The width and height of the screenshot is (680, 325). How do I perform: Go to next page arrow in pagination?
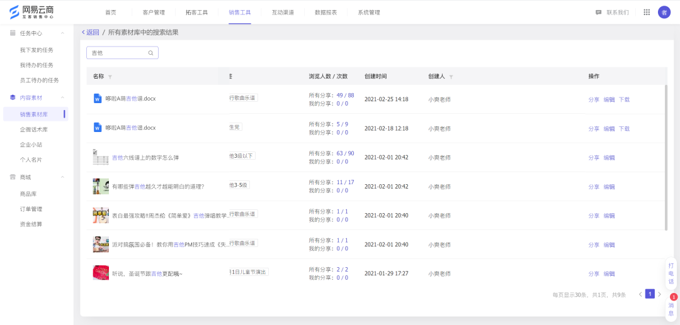659,294
